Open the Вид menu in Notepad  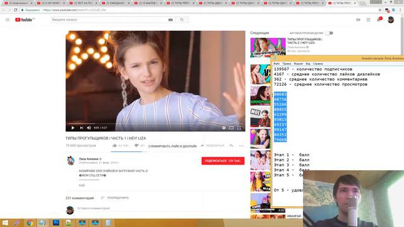(308, 64)
